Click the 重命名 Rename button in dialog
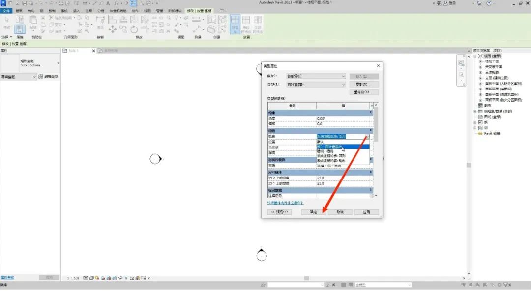Image resolution: width=531 pixels, height=299 pixels. [x=364, y=92]
